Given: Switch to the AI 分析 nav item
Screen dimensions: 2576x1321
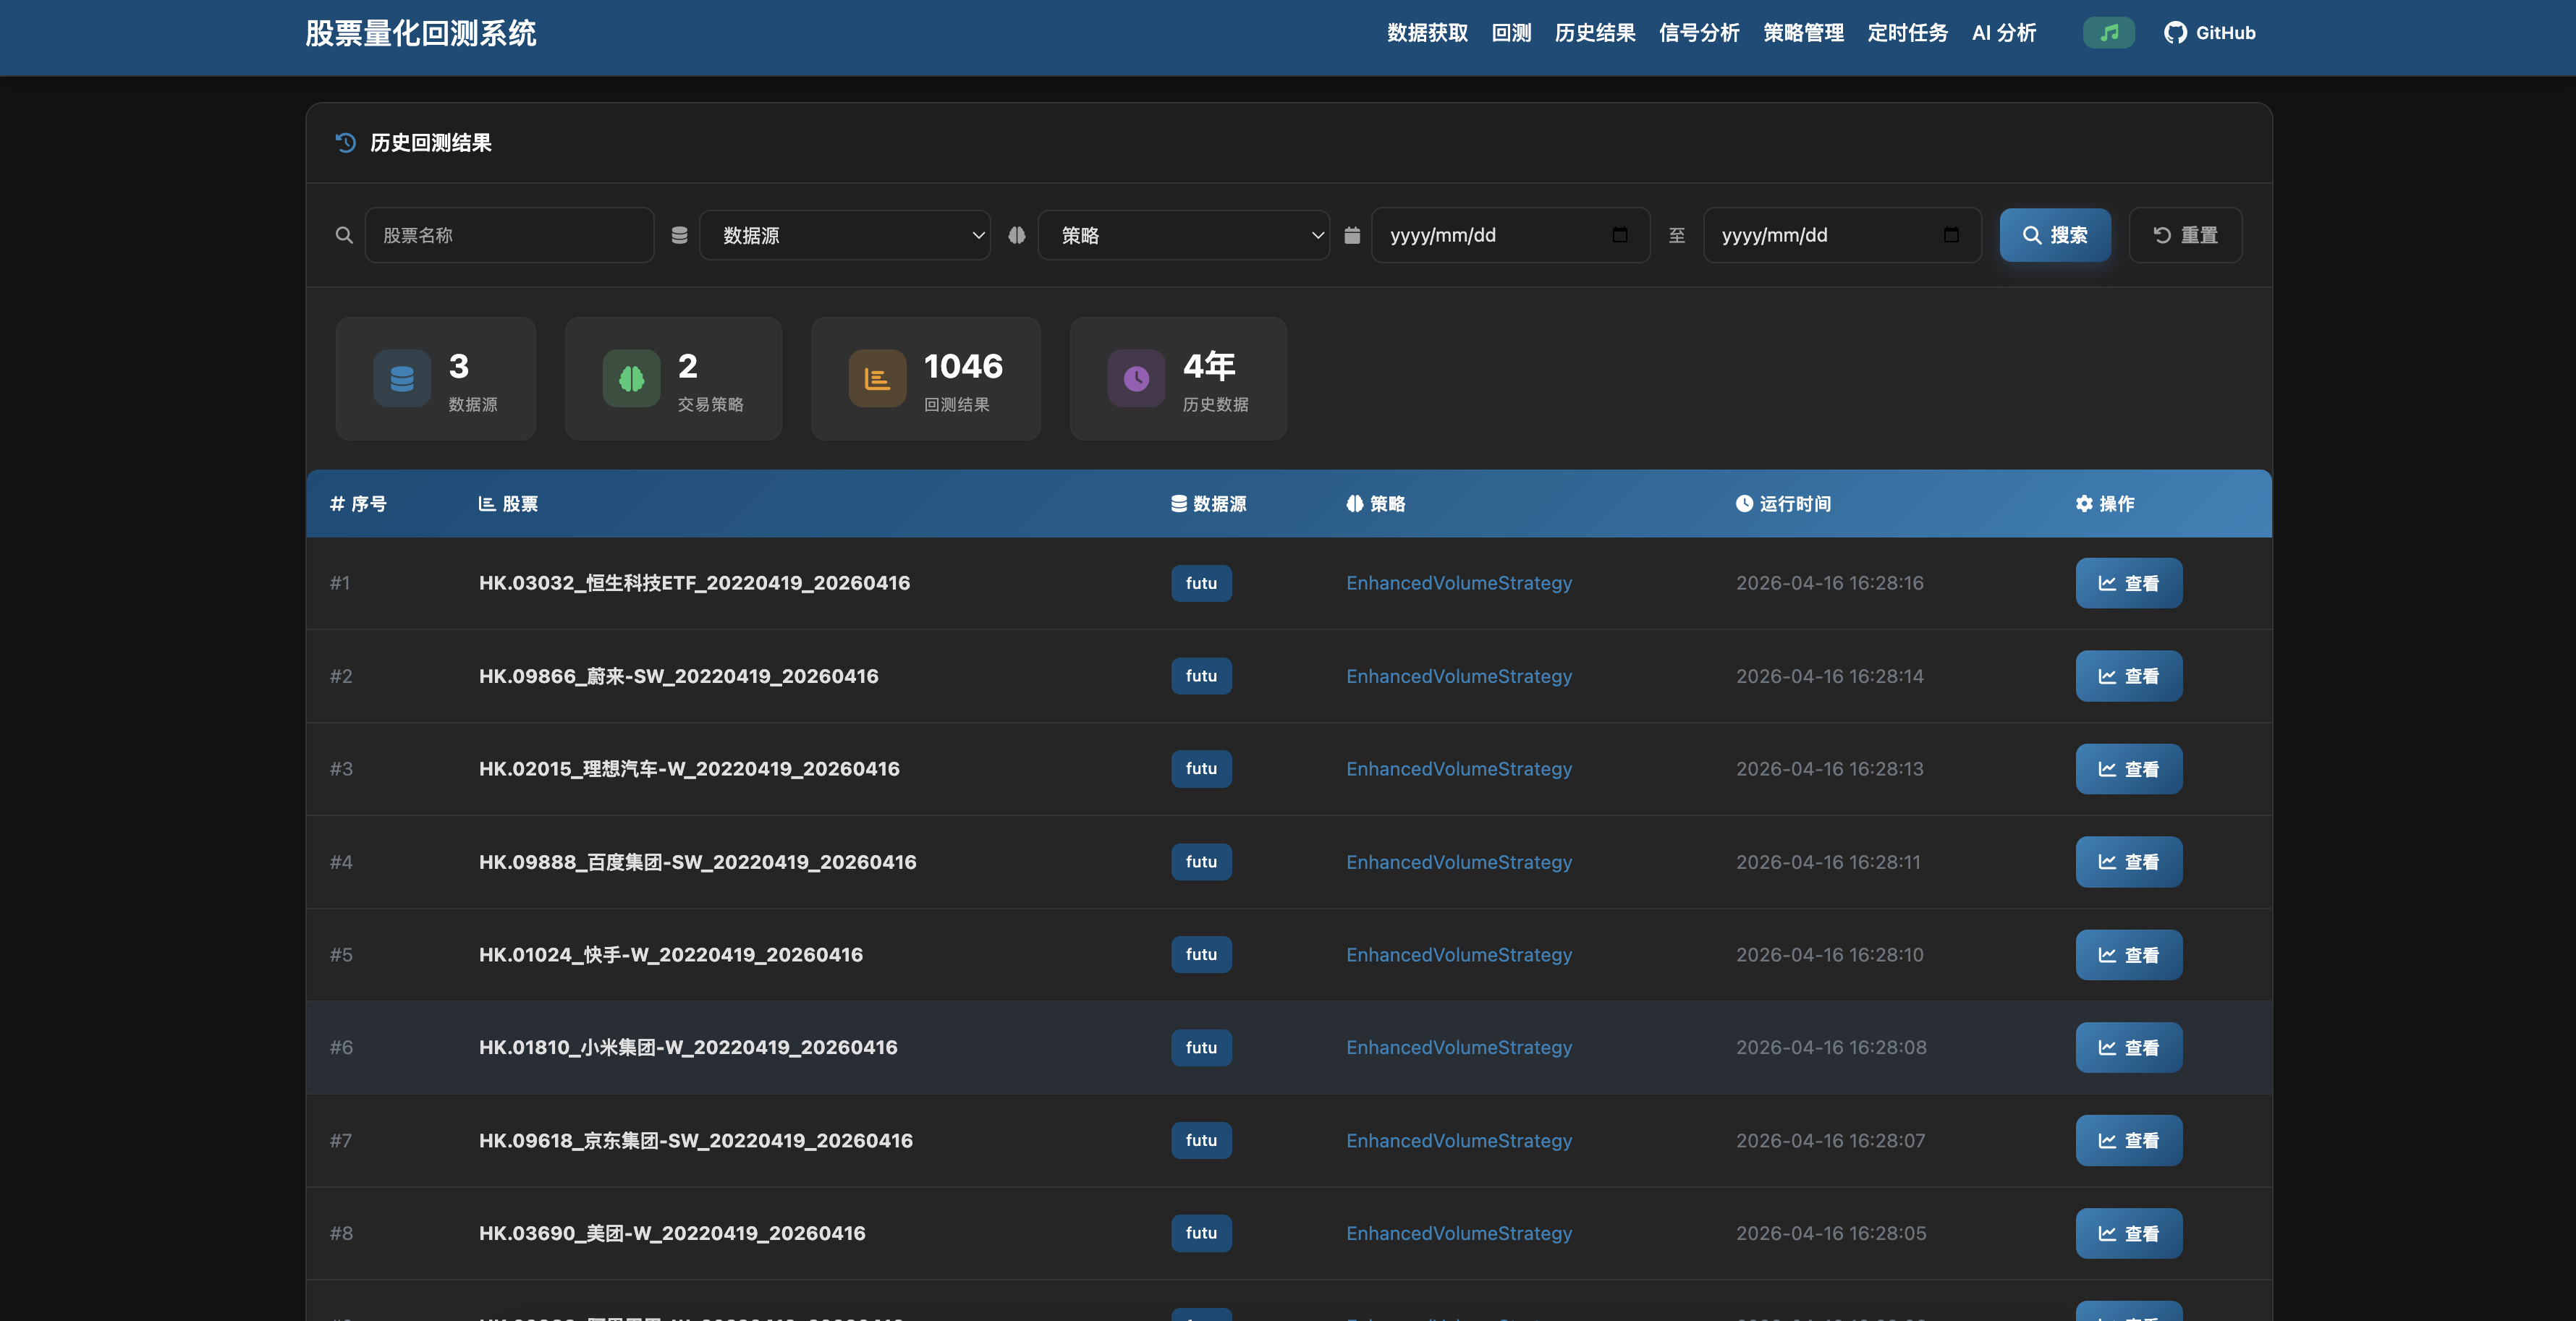Looking at the screenshot, I should coord(2003,33).
